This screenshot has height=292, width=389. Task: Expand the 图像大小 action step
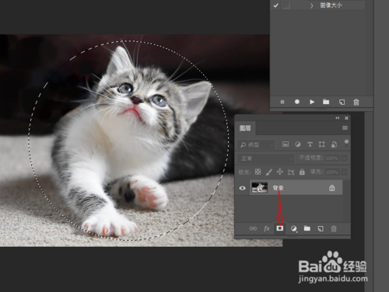[312, 5]
